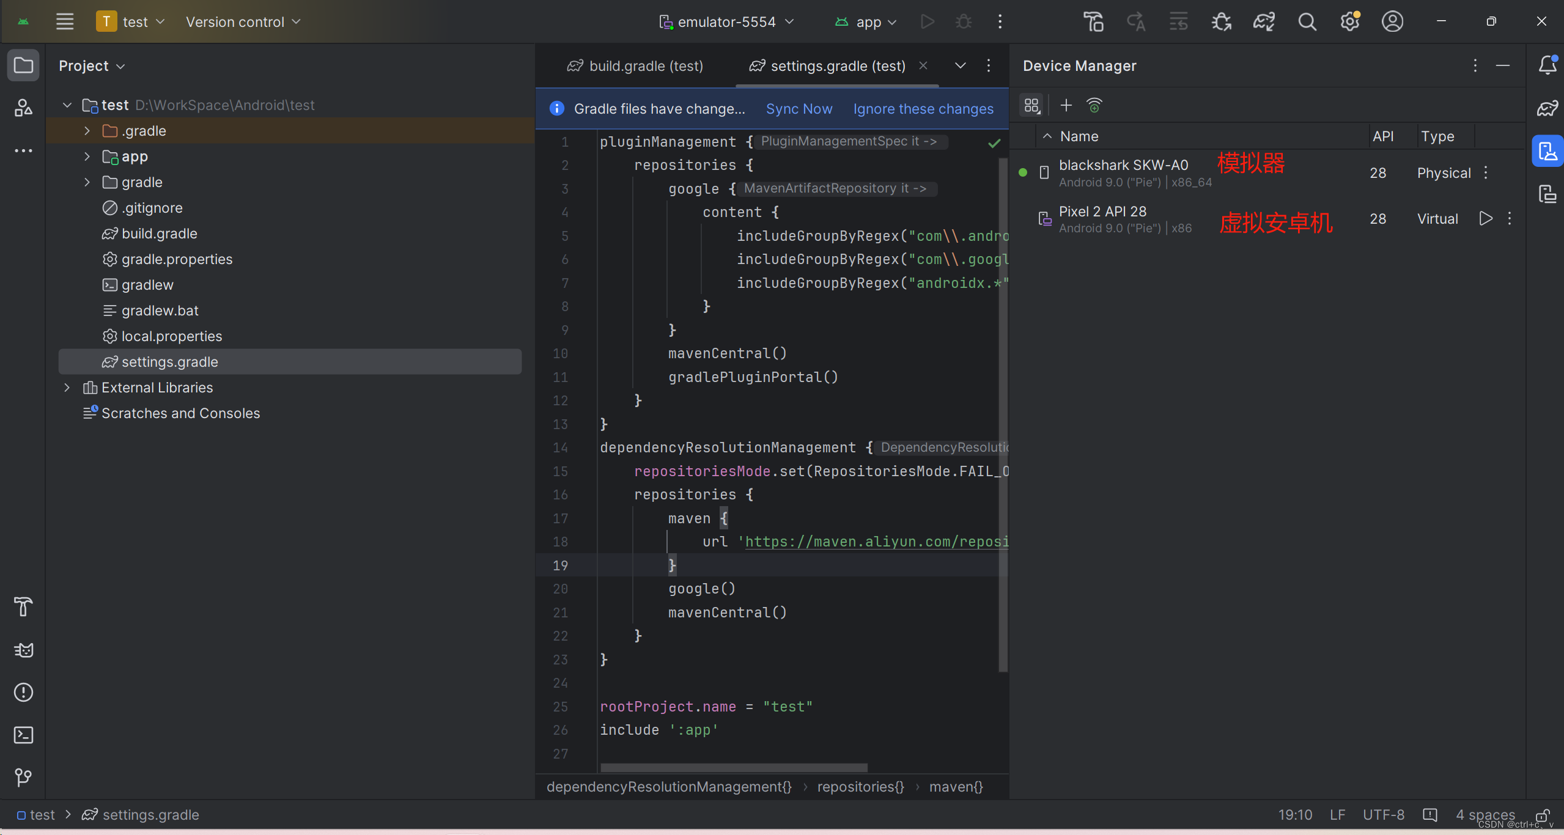This screenshot has height=835, width=1564.
Task: Click Sync Now link
Action: click(x=799, y=109)
